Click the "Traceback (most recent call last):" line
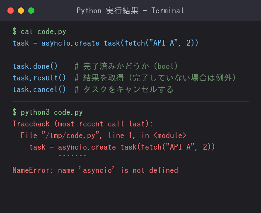 point(82,124)
